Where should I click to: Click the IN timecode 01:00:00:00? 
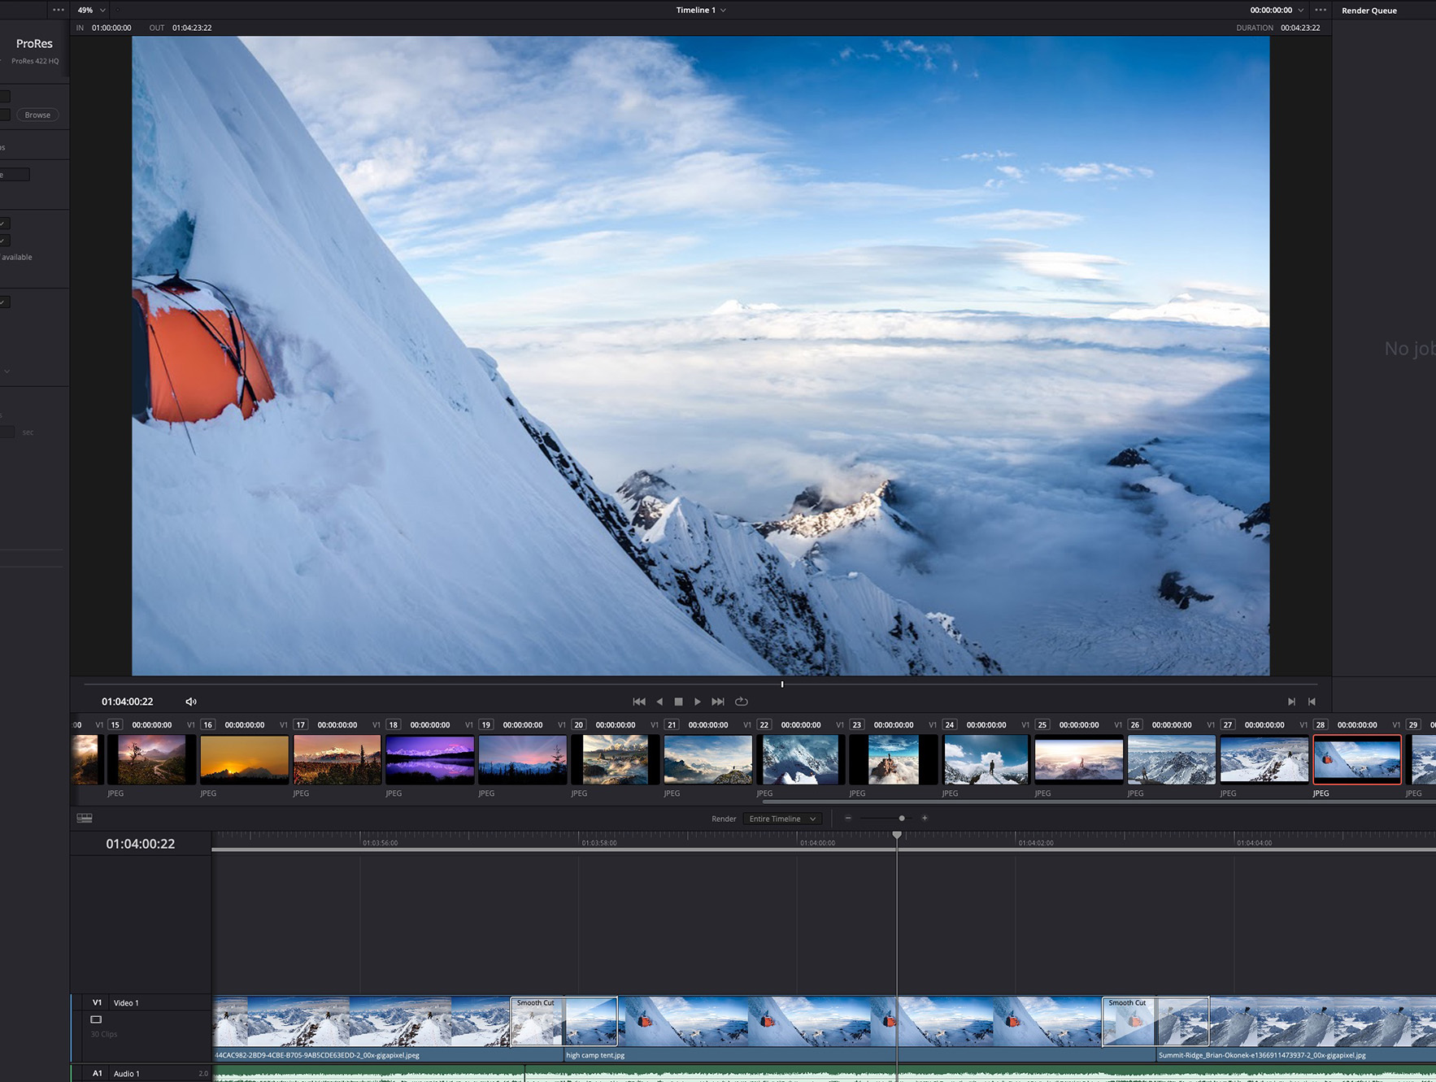111,28
